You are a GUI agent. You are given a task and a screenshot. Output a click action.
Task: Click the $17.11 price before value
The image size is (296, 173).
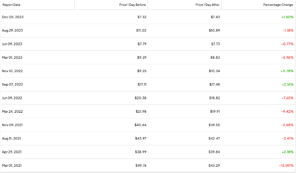[141, 84]
